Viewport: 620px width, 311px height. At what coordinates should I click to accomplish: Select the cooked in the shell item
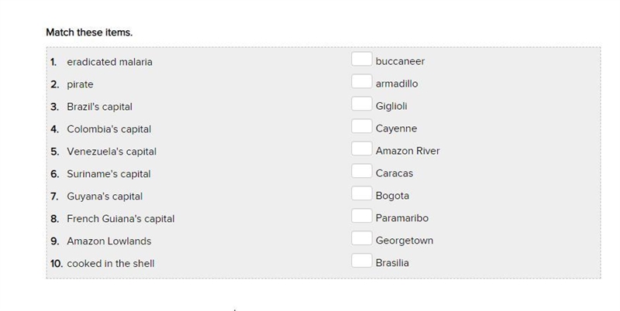coord(111,264)
